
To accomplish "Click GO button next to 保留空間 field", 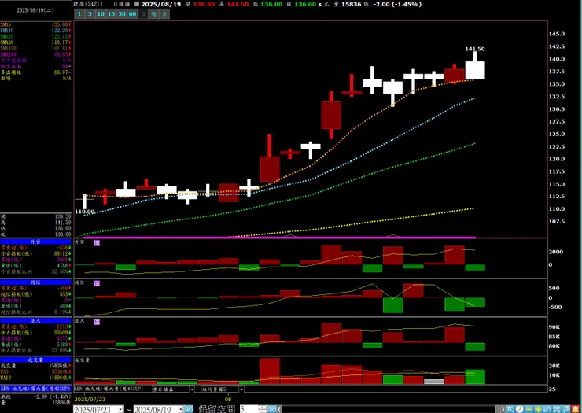I will [x=272, y=409].
